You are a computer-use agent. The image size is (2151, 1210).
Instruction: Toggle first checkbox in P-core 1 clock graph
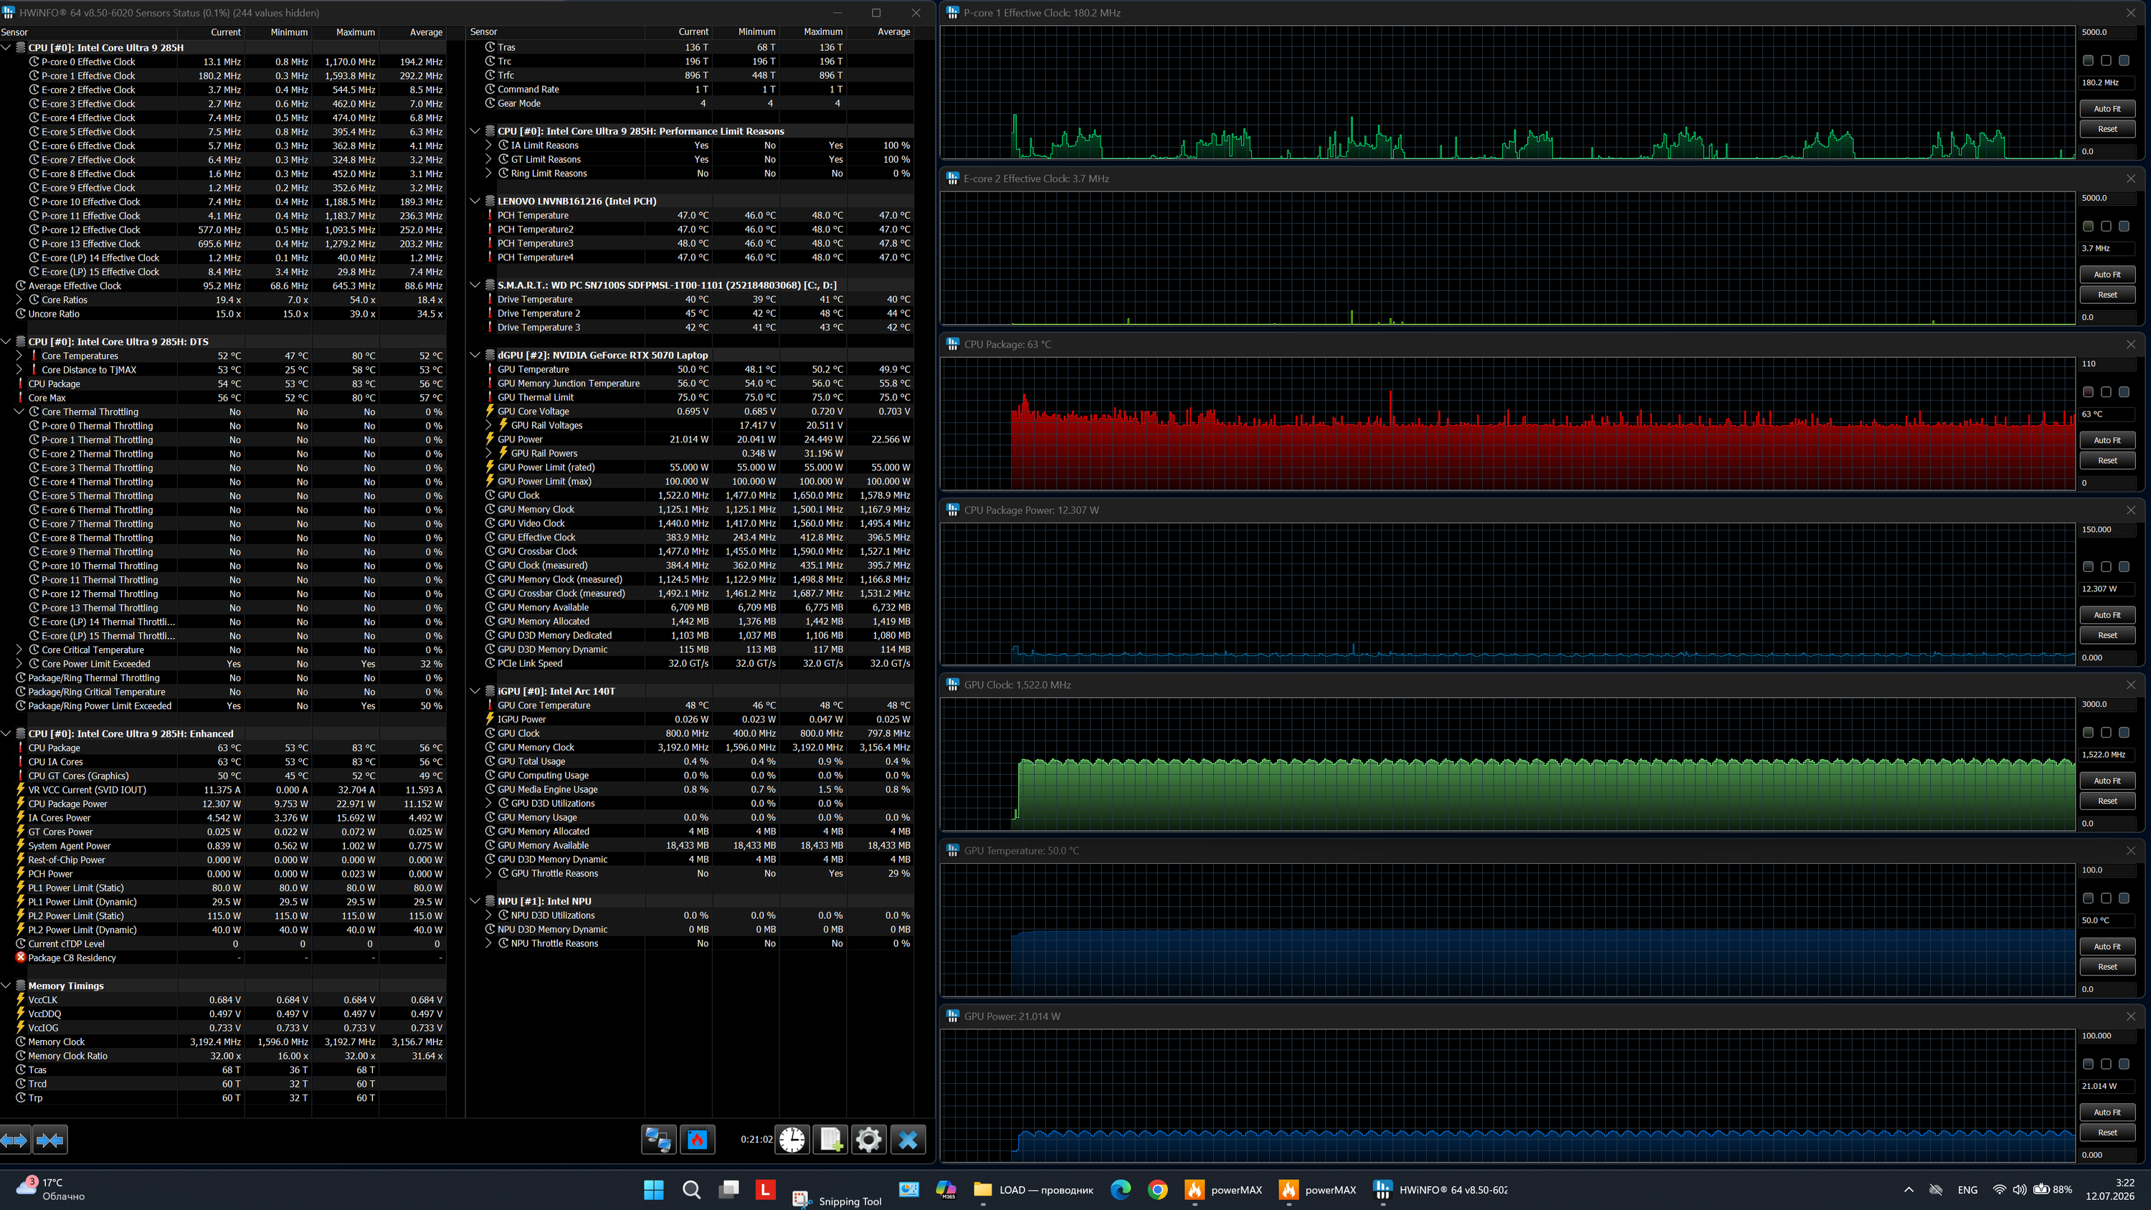click(2089, 60)
